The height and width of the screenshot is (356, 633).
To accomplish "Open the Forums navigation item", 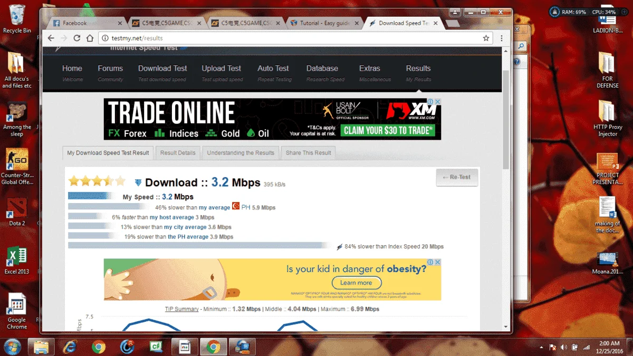I will click(x=110, y=73).
